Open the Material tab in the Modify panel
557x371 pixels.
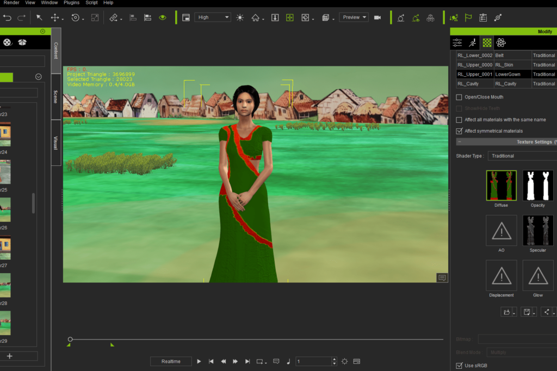coord(486,42)
